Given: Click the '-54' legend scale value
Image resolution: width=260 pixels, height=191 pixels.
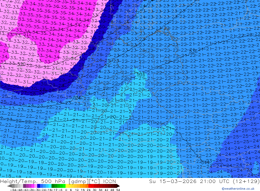Looking at the screenshot, I should [x=13, y=190].
